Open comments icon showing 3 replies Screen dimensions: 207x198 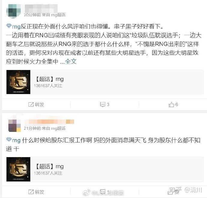(x=103, y=105)
